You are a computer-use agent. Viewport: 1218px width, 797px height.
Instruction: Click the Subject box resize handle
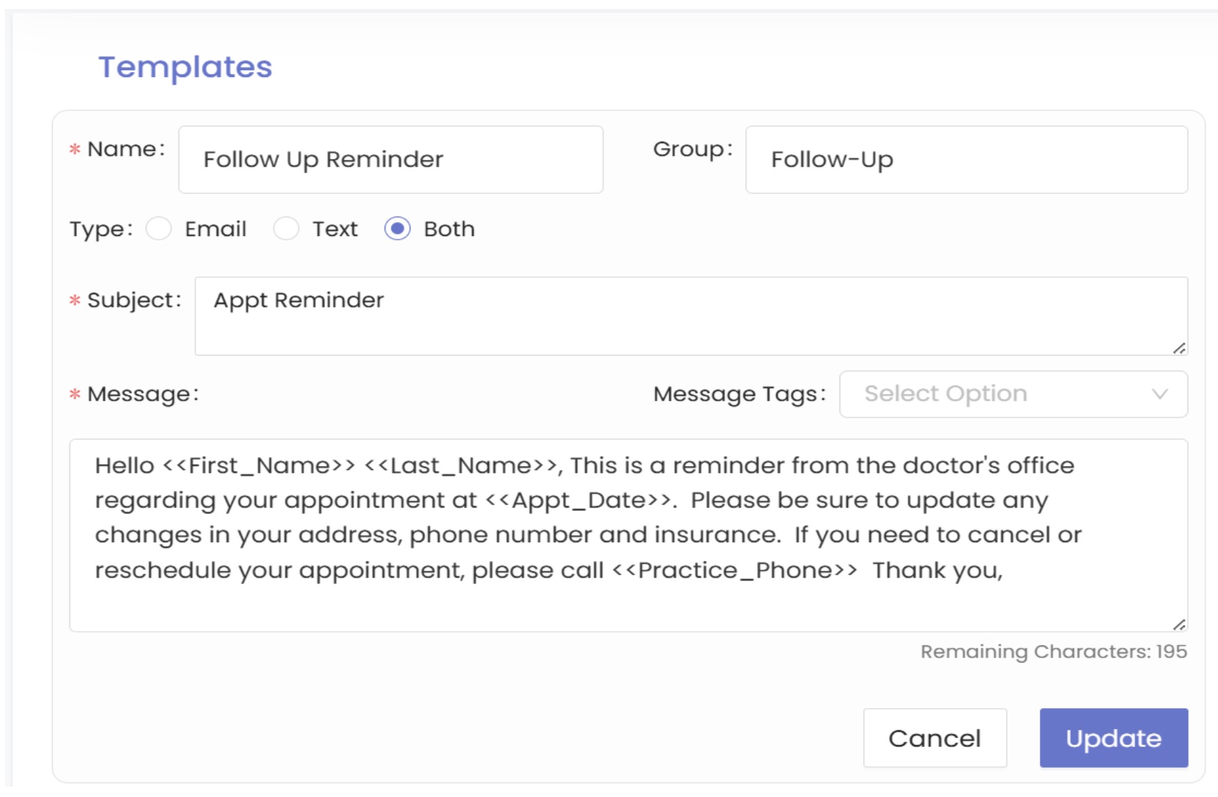click(x=1178, y=348)
